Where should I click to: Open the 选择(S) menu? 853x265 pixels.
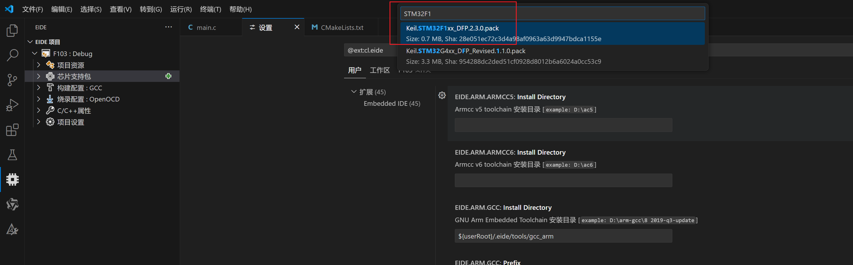click(91, 9)
